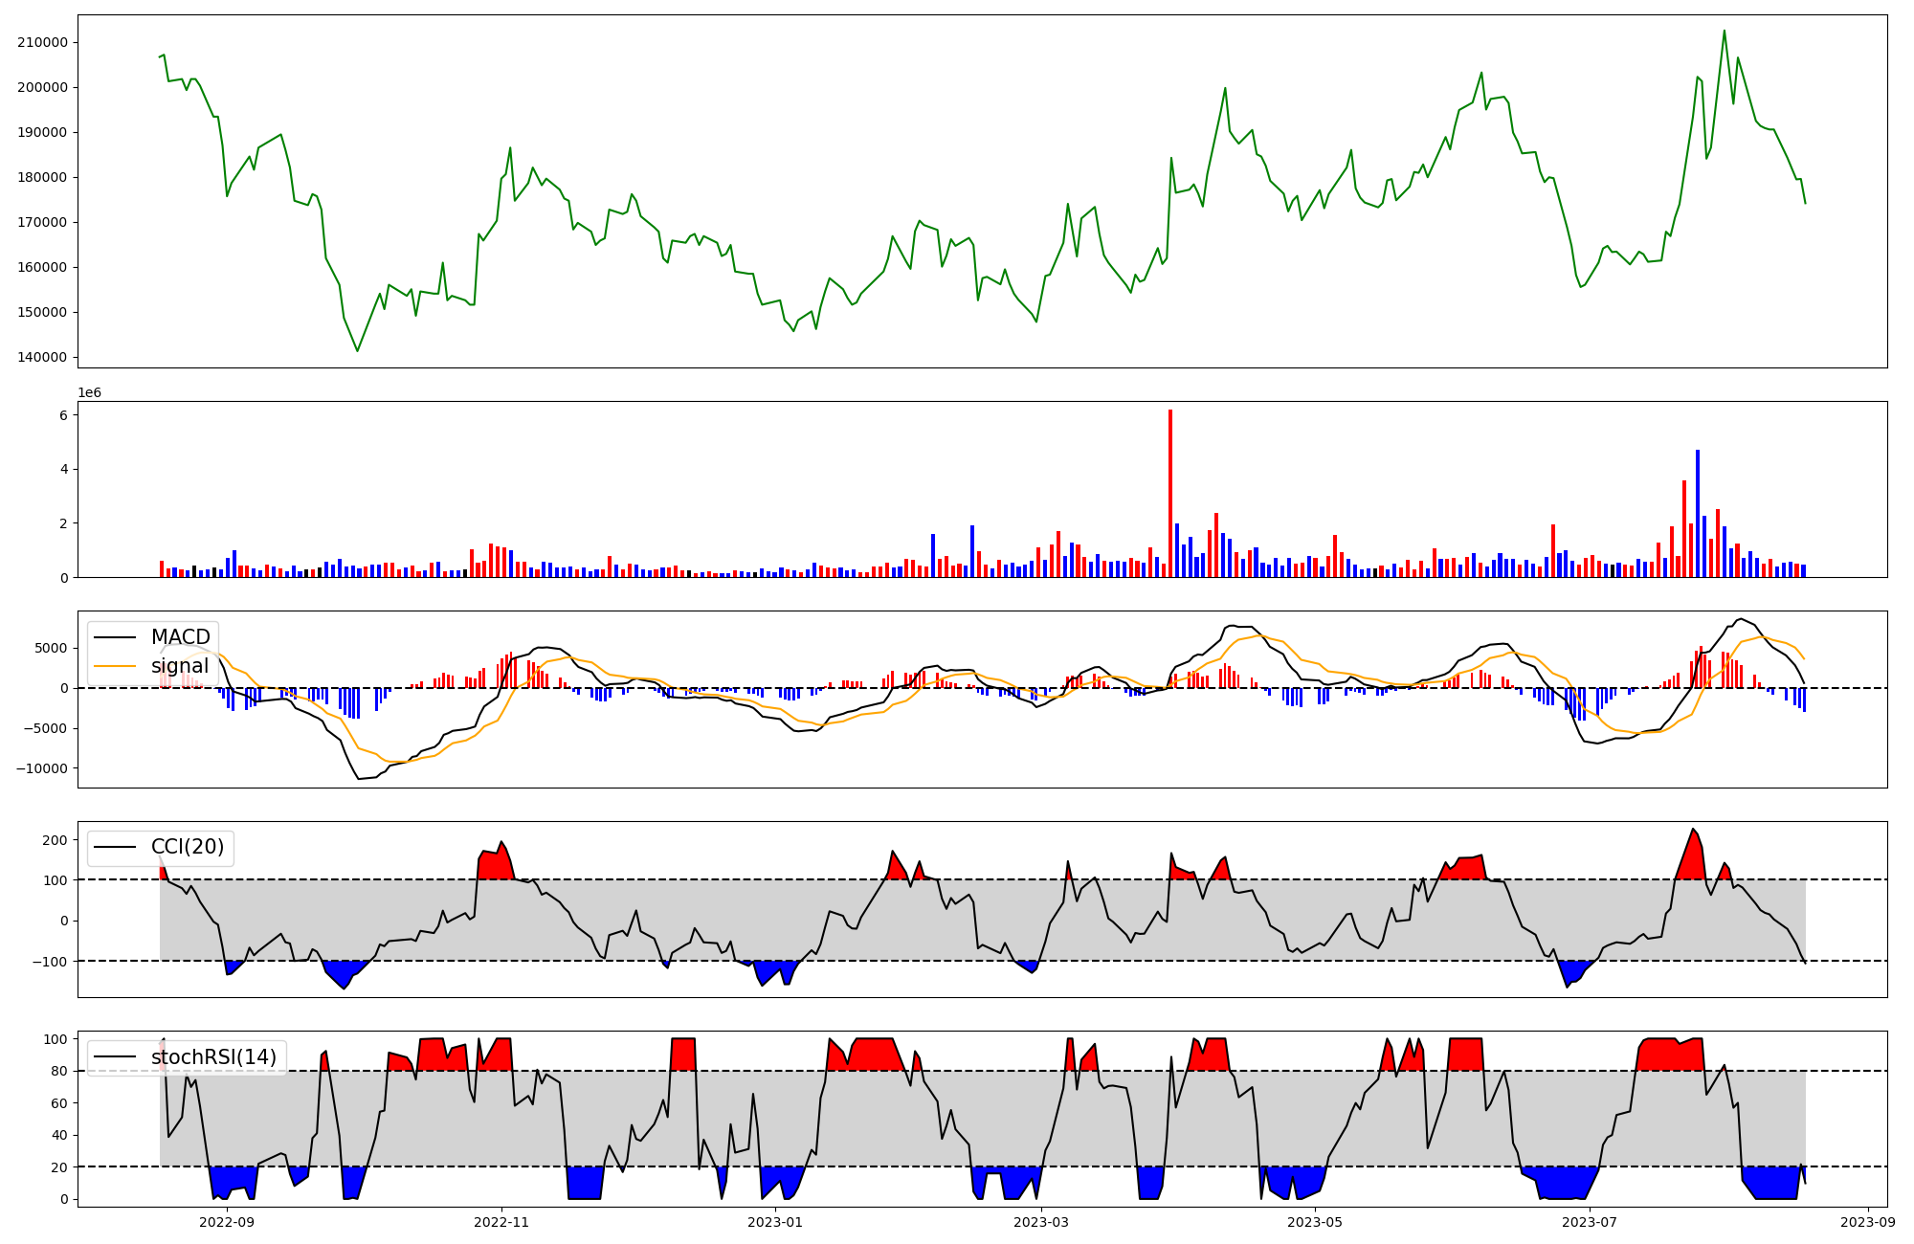Click the 2023-09 date tick label
1914x1244 pixels.
click(1868, 1222)
